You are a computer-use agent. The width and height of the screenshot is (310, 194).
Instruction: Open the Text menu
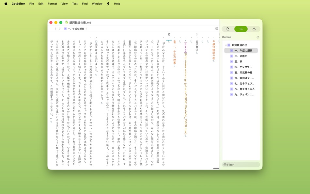[x=75, y=4]
